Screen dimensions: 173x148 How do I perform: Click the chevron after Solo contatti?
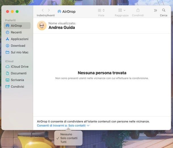(88, 126)
